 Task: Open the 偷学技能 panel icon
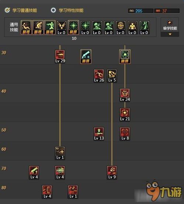[170, 23]
